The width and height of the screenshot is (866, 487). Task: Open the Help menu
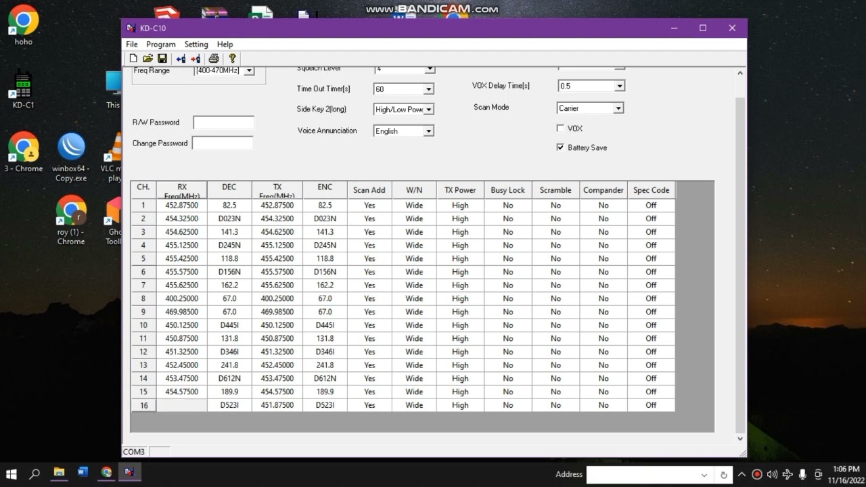point(225,44)
